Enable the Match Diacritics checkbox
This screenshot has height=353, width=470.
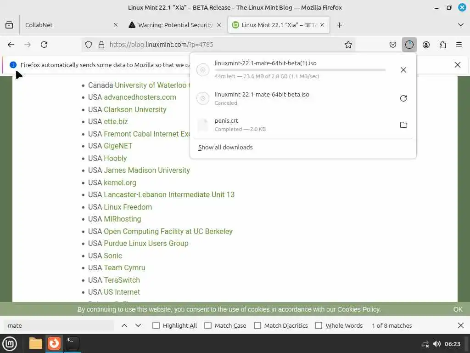(257, 325)
